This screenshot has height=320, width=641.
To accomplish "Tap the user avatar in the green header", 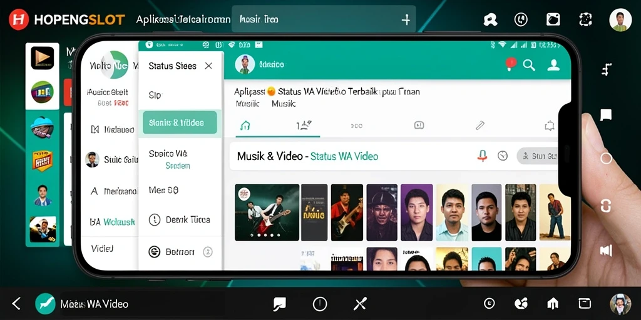I will [245, 64].
